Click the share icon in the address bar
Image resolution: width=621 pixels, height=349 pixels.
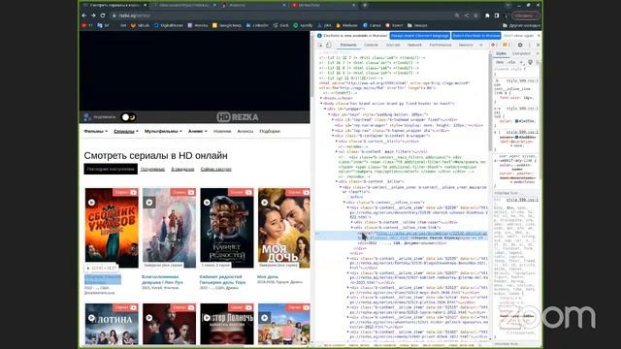467,16
